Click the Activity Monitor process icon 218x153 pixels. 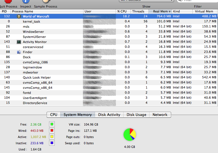point(19,42)
